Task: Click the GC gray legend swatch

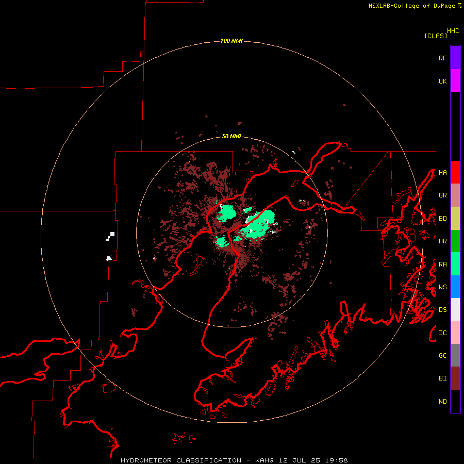Action: coord(455,355)
